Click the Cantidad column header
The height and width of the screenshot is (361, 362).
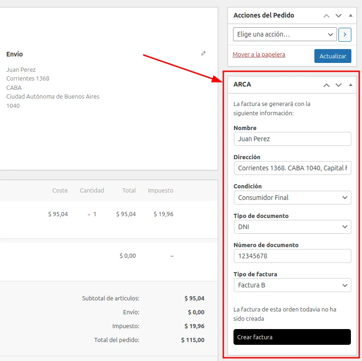click(x=92, y=190)
